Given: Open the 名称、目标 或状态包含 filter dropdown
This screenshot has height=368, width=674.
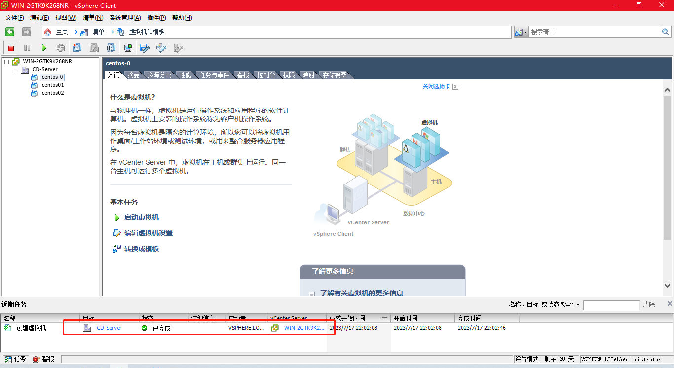Looking at the screenshot, I should click(578, 305).
